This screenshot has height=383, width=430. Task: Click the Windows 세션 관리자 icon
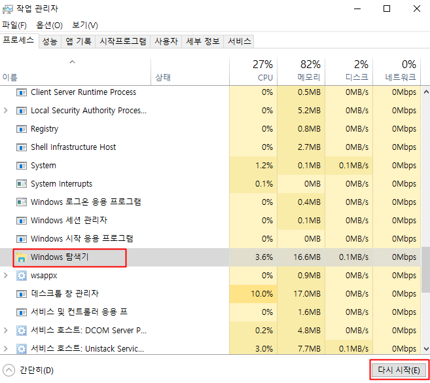coord(22,221)
